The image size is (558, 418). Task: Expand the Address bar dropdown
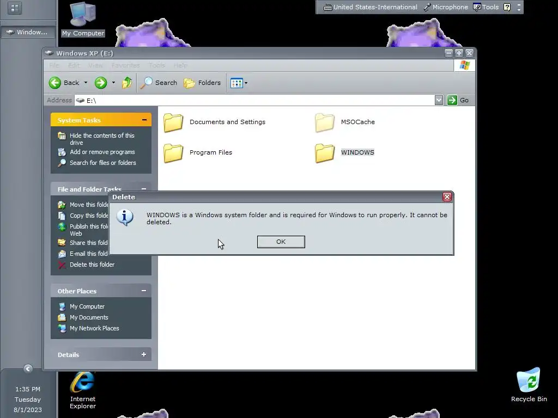439,100
